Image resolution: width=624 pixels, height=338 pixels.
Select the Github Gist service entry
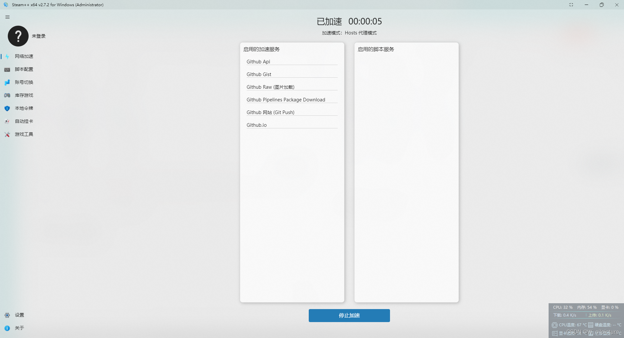(292, 74)
